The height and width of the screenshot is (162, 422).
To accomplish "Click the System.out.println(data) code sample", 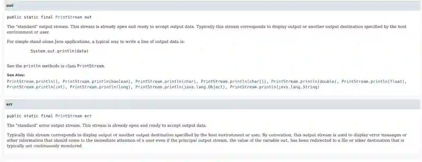I will point(59,51).
